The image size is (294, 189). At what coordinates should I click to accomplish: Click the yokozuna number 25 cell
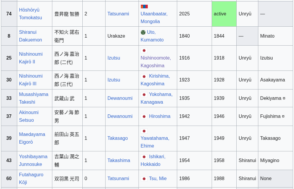(x=9, y=58)
